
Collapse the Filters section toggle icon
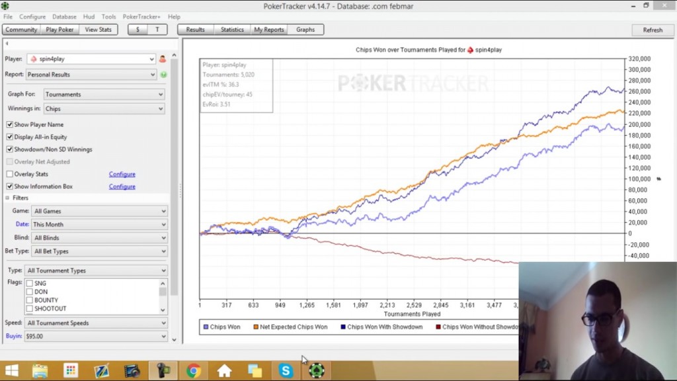pos(7,198)
